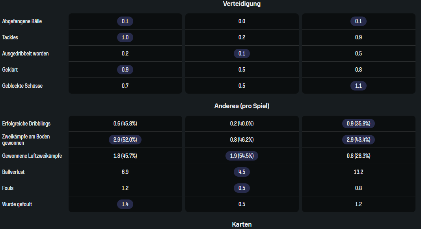Click the Gewonnene Luftzweikämpfe label

point(32,156)
